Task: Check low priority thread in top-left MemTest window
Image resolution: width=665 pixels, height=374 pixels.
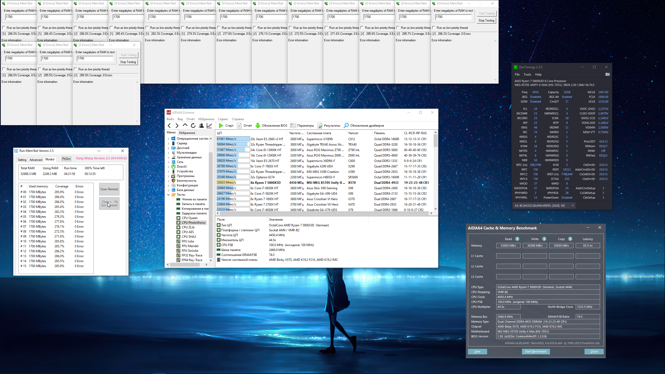Action: point(4,28)
